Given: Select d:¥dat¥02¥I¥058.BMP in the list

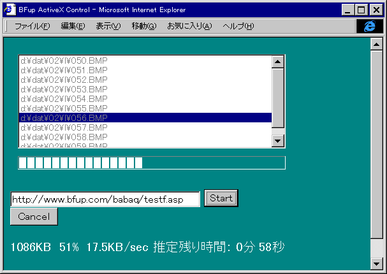Looking at the screenshot, I should pyautogui.click(x=145, y=137).
